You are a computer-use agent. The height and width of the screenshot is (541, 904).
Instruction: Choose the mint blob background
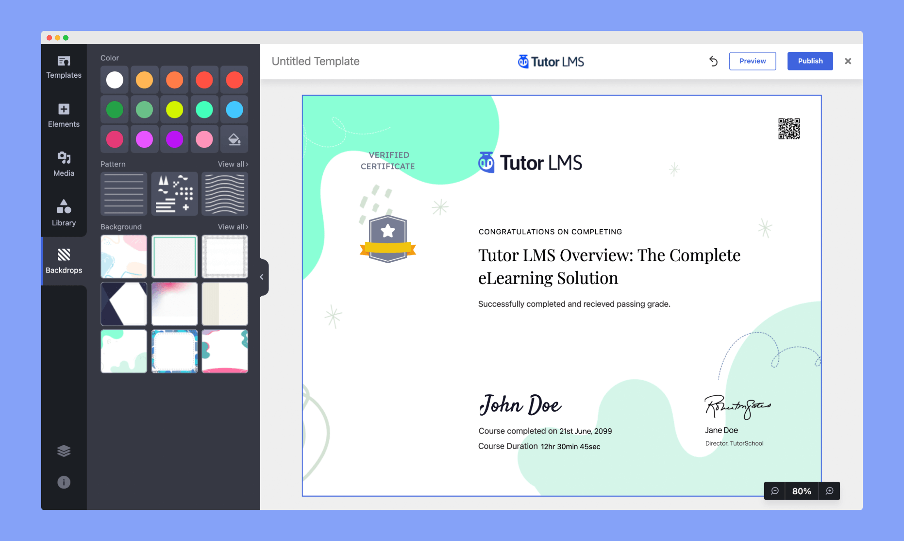pyautogui.click(x=124, y=351)
